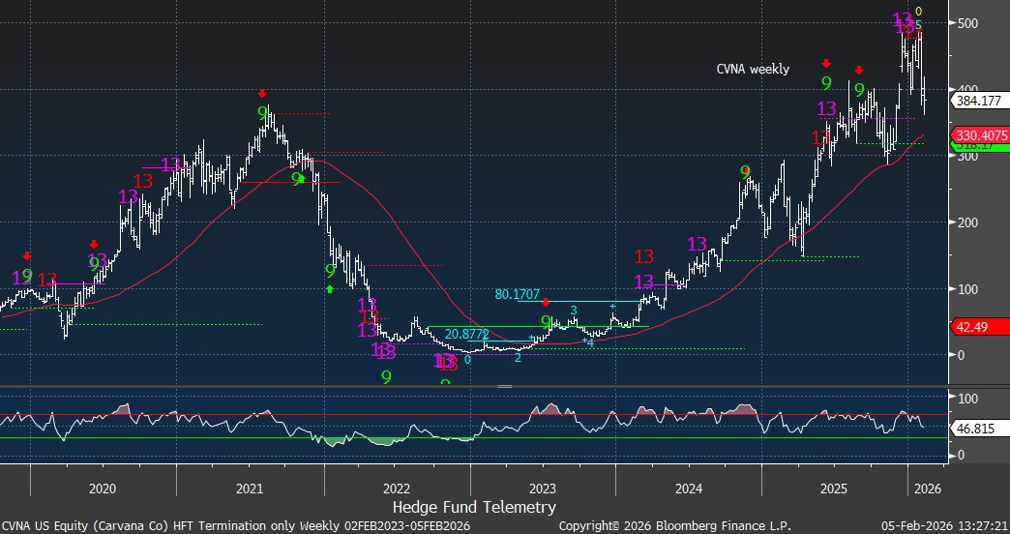Click the red 13 marker in early 2024
Image resolution: width=1010 pixels, height=534 pixels.
[x=644, y=256]
